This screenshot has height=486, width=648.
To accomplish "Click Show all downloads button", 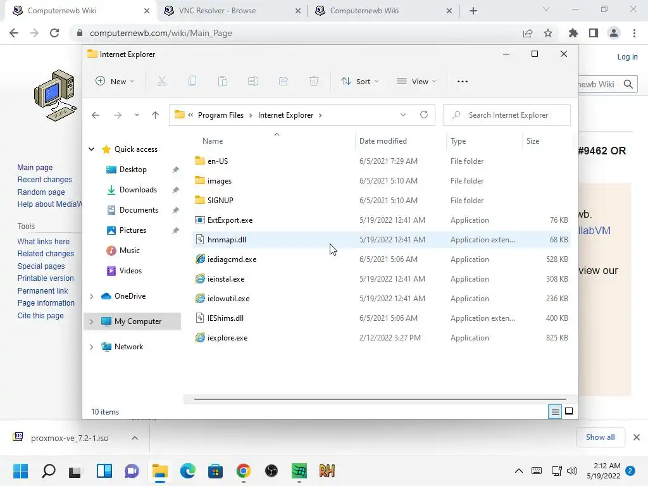I will coord(600,437).
